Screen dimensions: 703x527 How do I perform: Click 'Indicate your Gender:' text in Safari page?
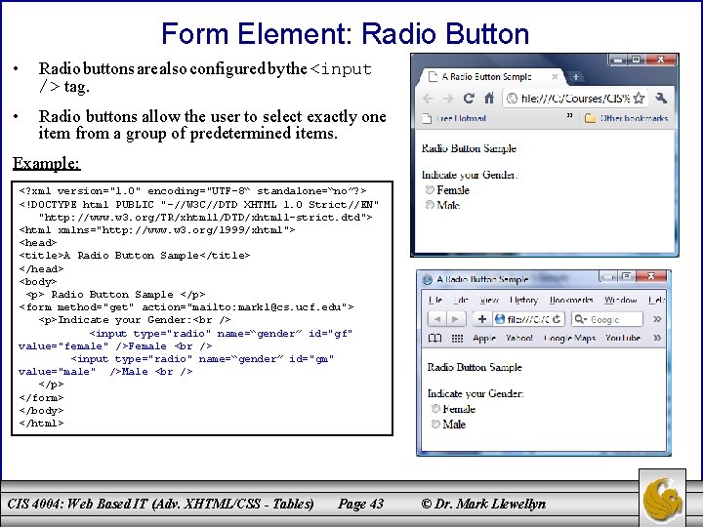tap(476, 393)
